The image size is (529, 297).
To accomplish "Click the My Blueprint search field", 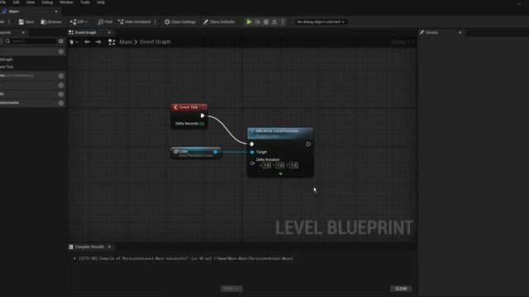I will [30, 41].
